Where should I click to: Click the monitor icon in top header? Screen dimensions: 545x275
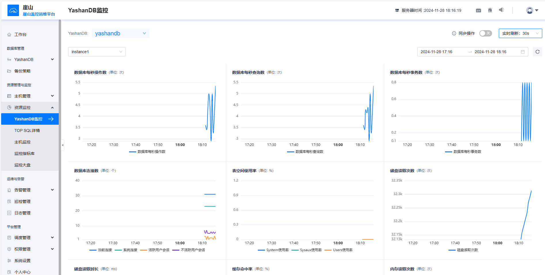(x=479, y=10)
